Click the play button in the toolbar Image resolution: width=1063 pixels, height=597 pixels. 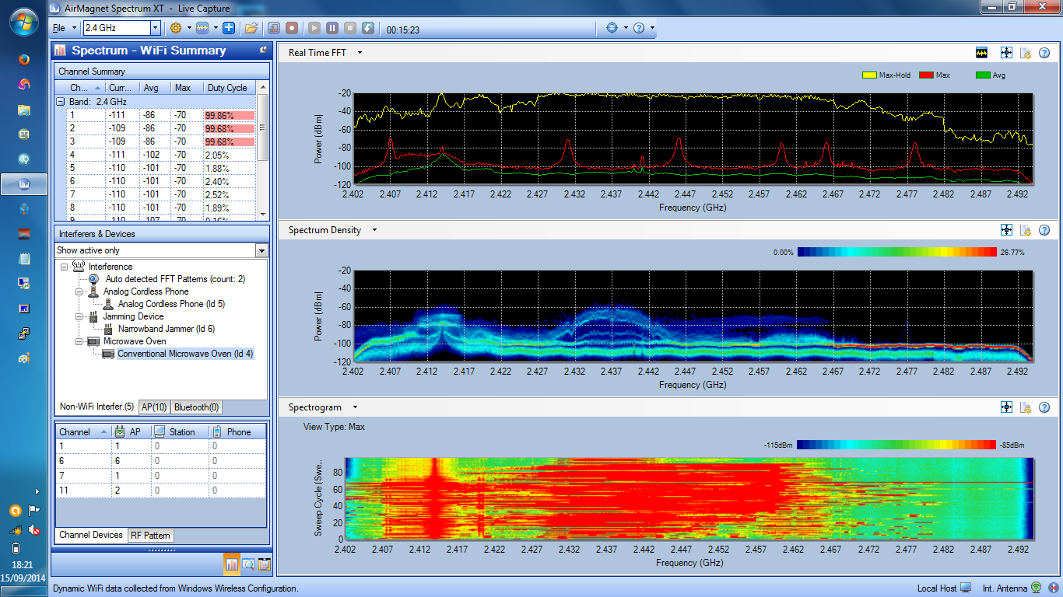point(314,28)
